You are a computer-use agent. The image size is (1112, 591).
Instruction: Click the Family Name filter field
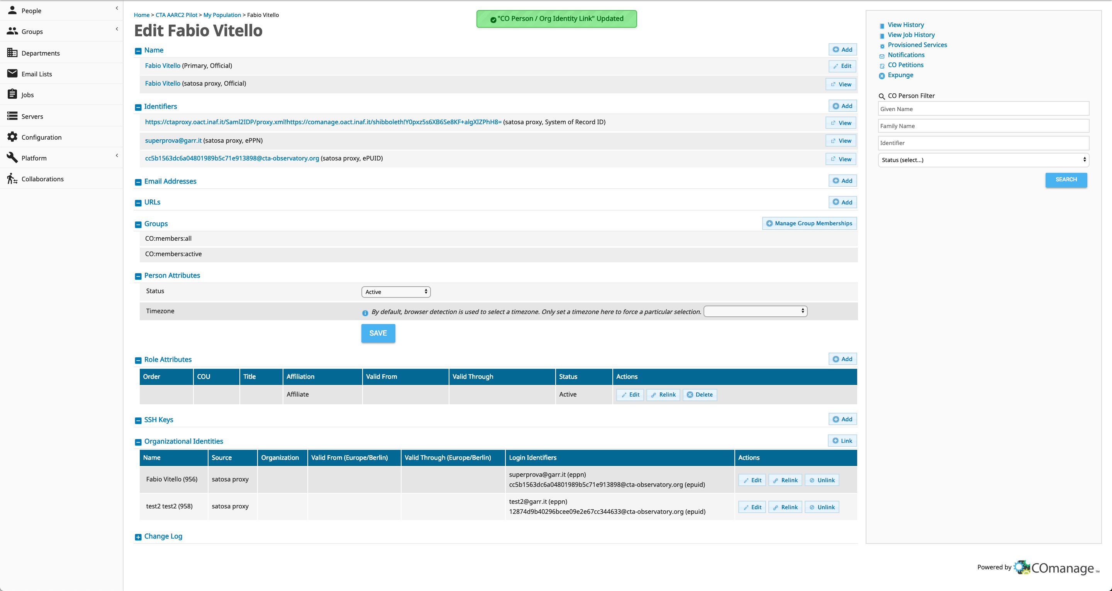(983, 126)
